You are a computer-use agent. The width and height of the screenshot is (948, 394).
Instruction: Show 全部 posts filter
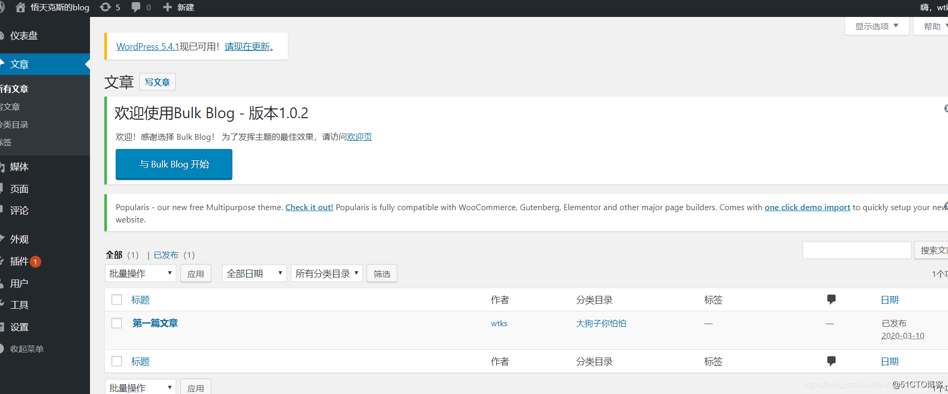114,255
